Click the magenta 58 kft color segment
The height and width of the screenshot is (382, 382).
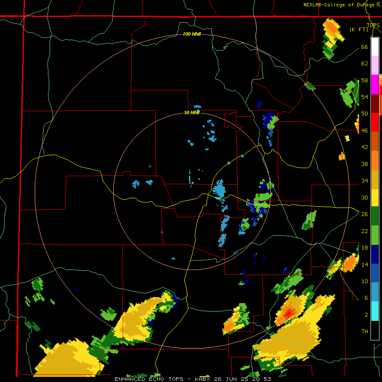tap(375, 84)
